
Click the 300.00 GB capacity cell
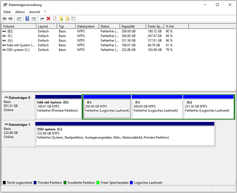coord(128,36)
